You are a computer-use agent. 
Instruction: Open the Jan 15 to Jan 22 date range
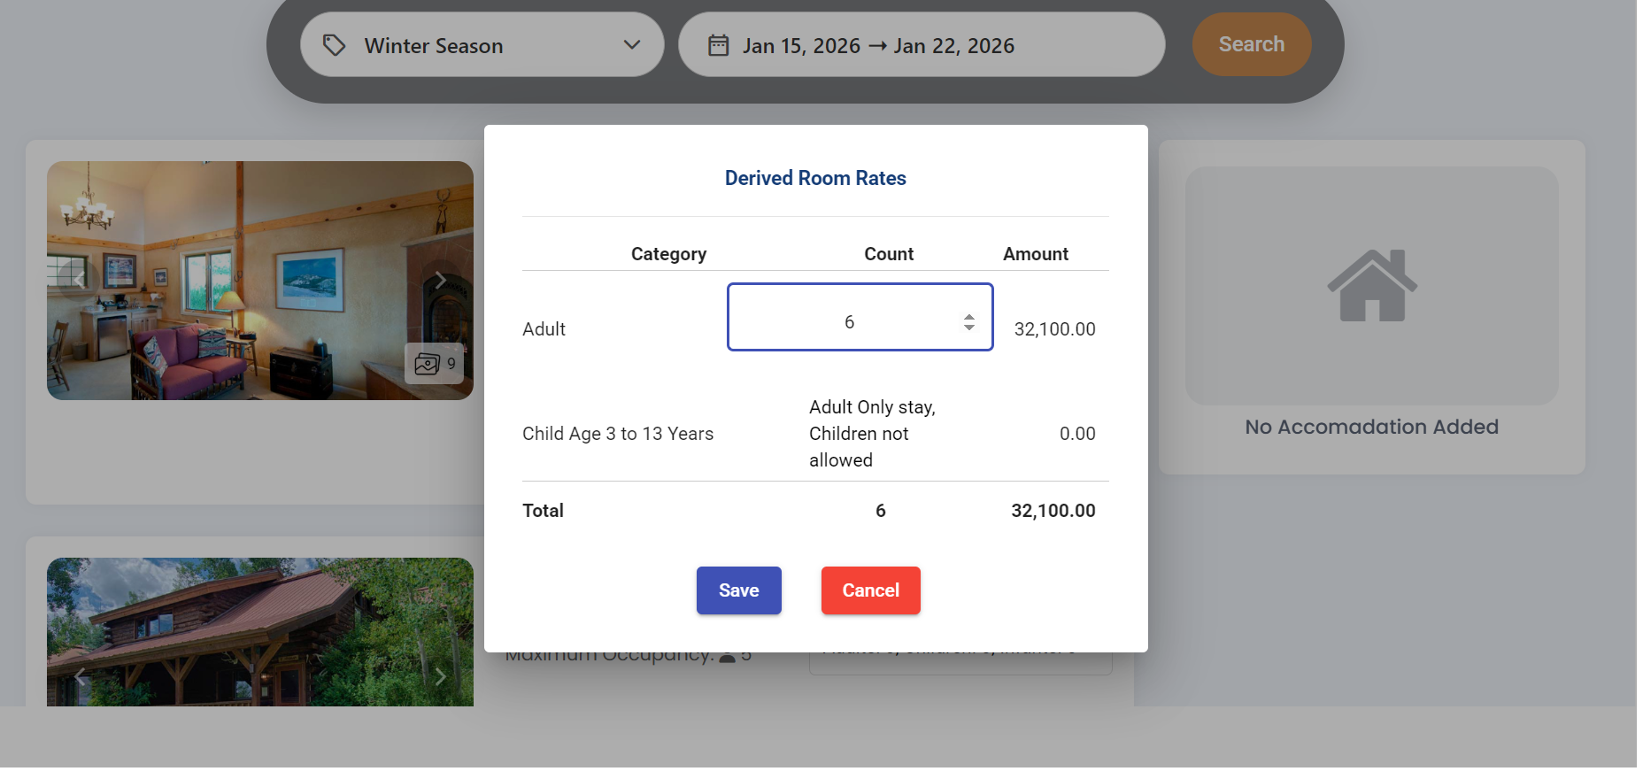point(878,46)
